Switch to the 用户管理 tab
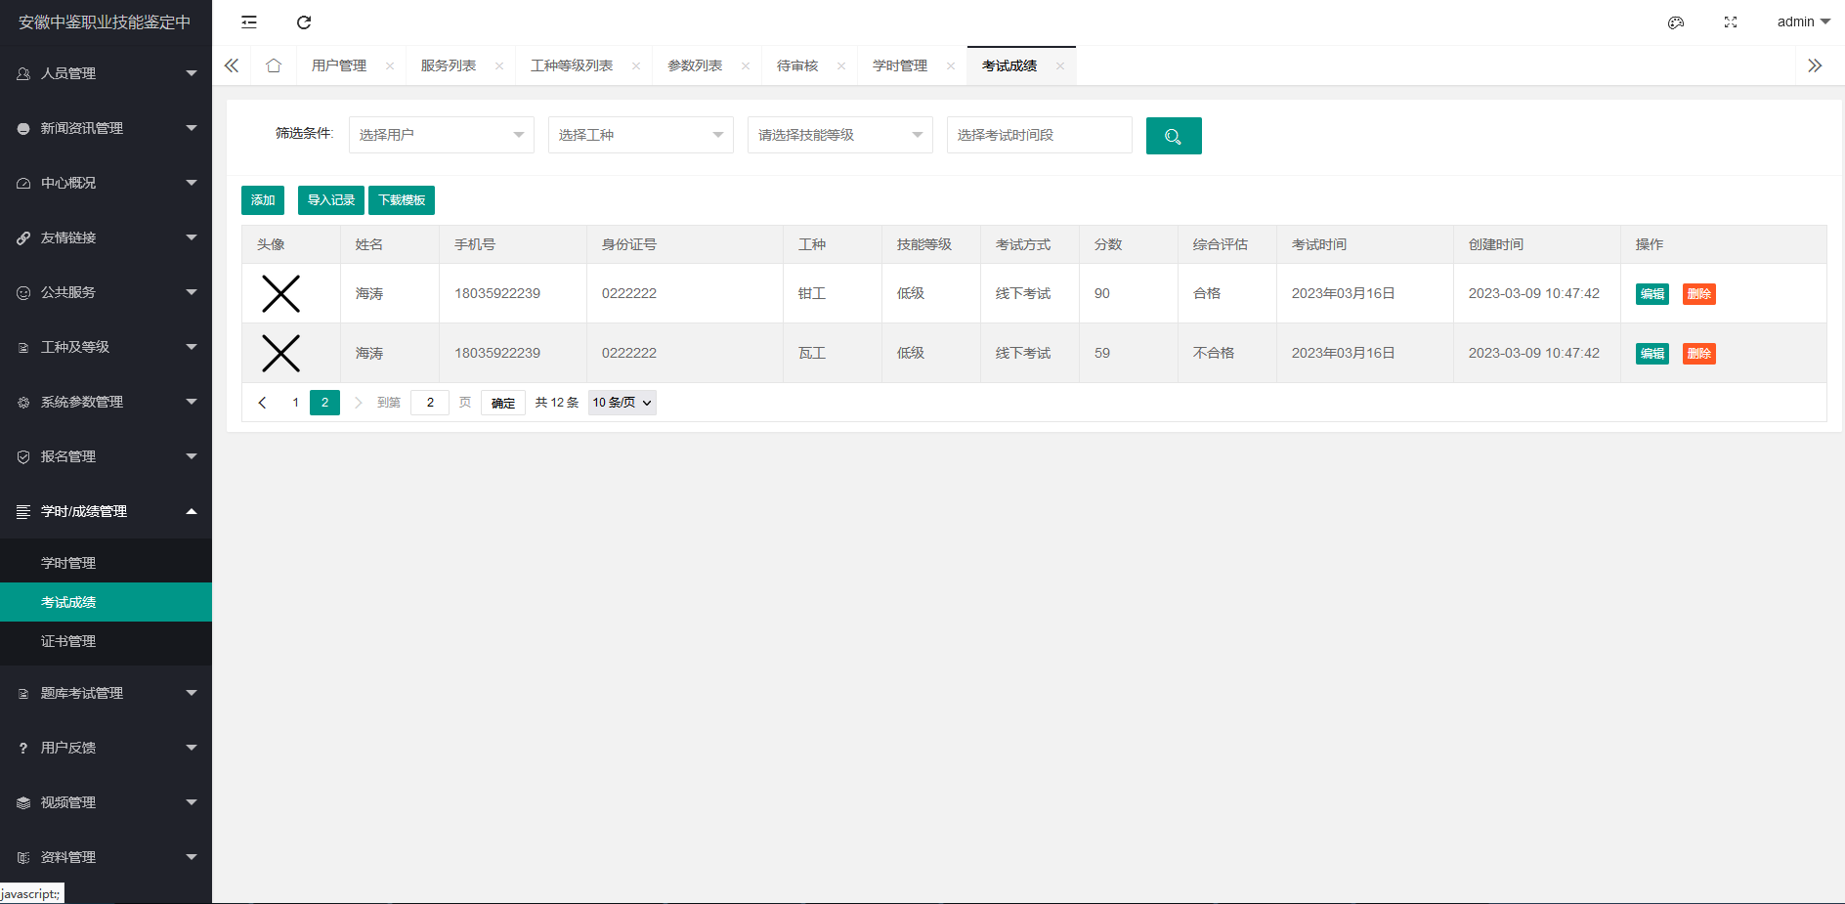 339,65
